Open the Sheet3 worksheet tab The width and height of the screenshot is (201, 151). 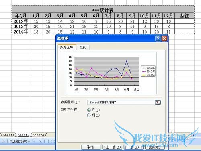click(x=38, y=135)
